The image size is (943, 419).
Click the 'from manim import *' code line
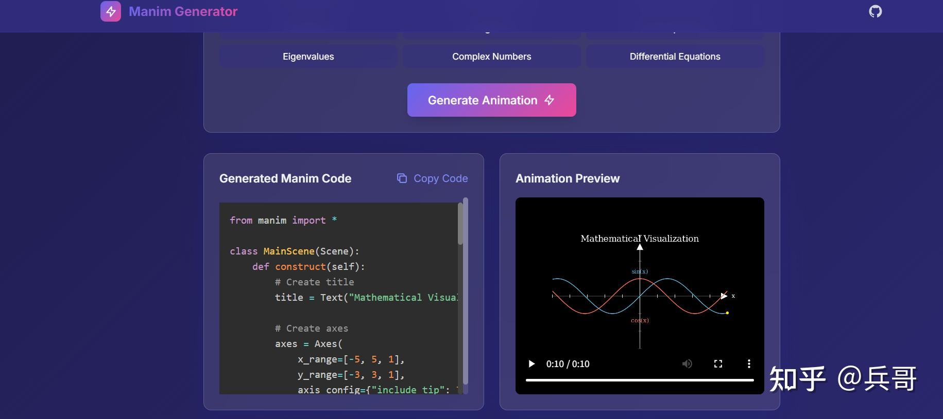pyautogui.click(x=283, y=220)
